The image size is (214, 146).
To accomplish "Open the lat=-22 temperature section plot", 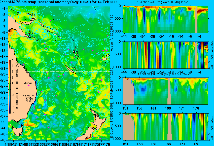I will tap(165, 91).
